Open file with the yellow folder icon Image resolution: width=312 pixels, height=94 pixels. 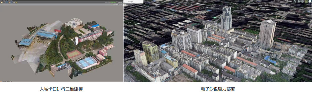[2, 2]
